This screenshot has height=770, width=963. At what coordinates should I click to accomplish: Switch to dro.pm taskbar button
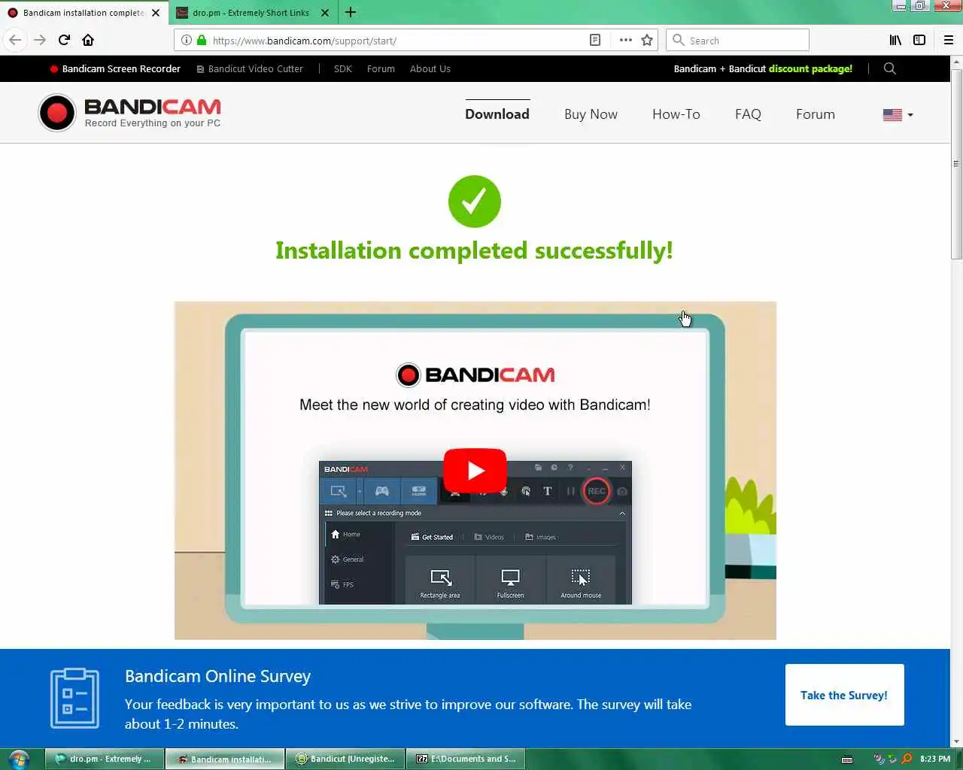pyautogui.click(x=105, y=759)
